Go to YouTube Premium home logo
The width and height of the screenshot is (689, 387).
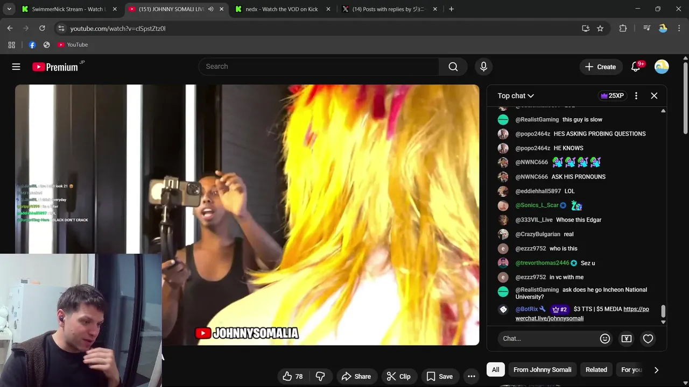pyautogui.click(x=55, y=67)
